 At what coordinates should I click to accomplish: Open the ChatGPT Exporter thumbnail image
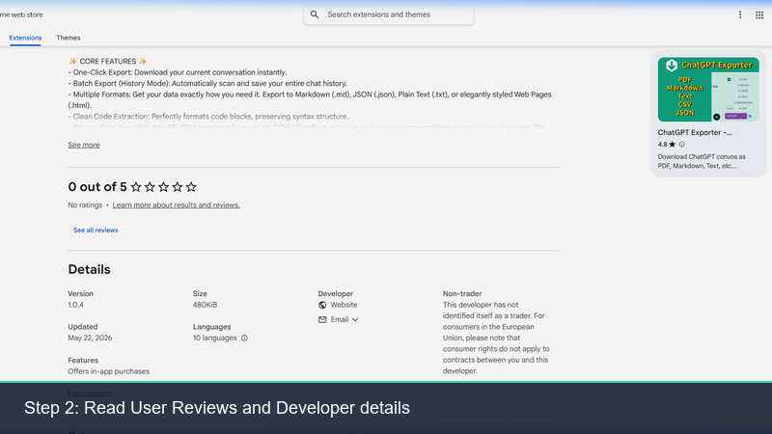tap(708, 90)
